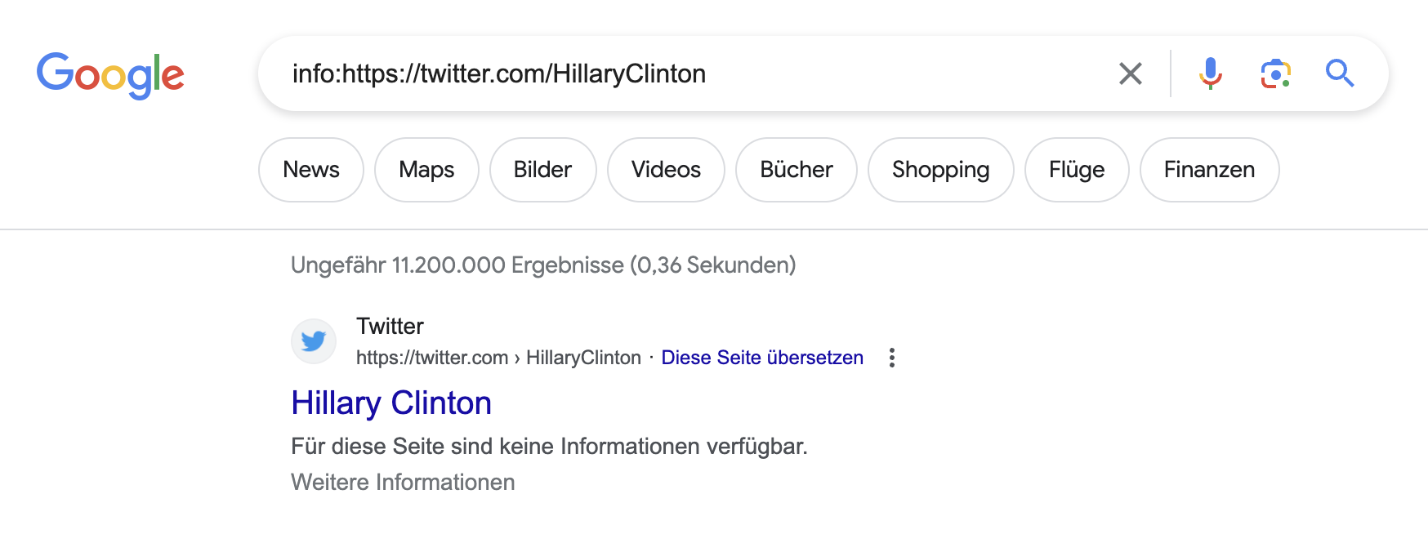Open the Bücher results filter
The width and height of the screenshot is (1428, 534).
click(796, 170)
